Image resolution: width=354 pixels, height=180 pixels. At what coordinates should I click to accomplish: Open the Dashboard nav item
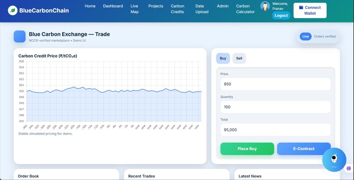pyautogui.click(x=113, y=6)
